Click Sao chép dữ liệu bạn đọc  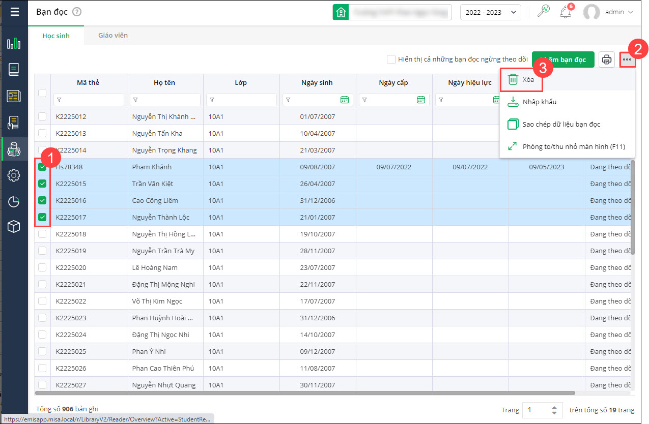561,124
